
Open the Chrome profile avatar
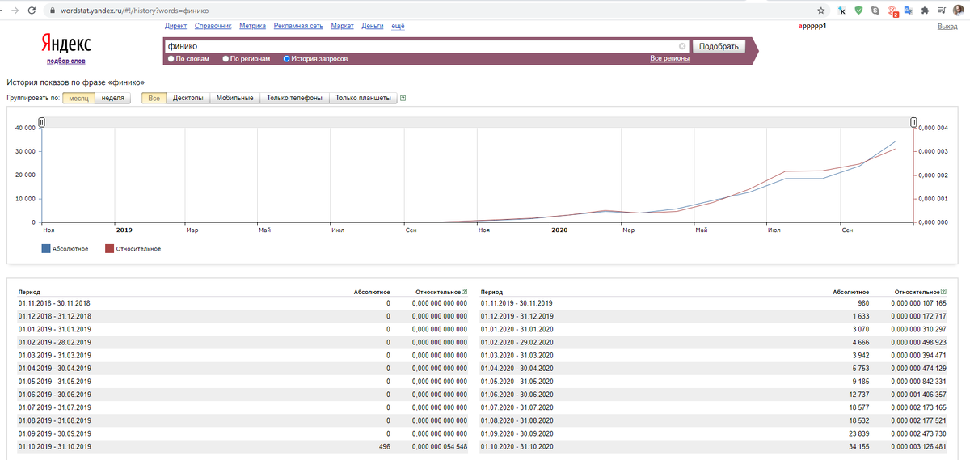pos(959,11)
